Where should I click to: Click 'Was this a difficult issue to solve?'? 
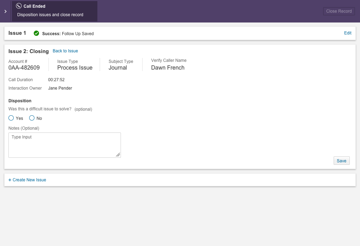point(40,109)
